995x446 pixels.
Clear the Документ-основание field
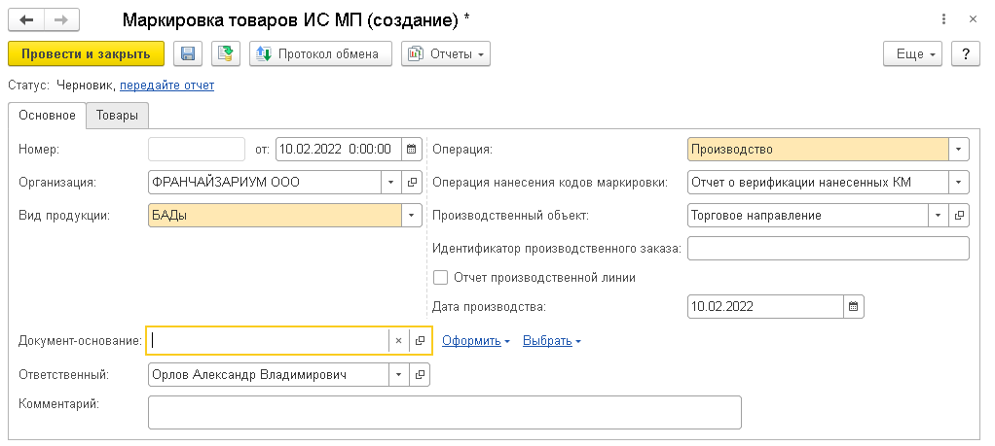point(398,340)
